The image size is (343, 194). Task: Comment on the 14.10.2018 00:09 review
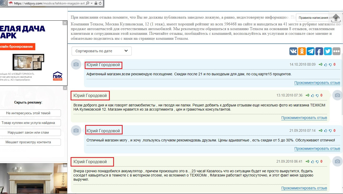click(317, 83)
